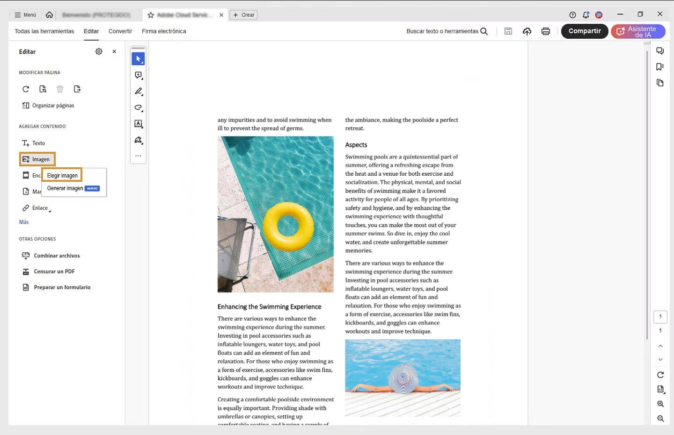Click the Más link
Viewport: 674px width, 435px height.
pyautogui.click(x=24, y=222)
